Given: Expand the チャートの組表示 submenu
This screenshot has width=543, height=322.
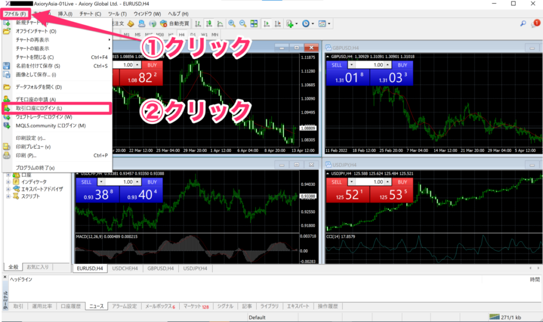Looking at the screenshot, I should pos(57,48).
